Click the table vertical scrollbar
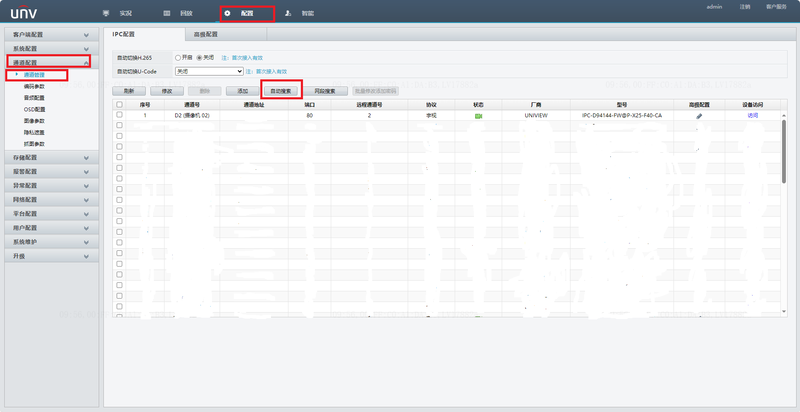The image size is (800, 412). click(x=784, y=151)
